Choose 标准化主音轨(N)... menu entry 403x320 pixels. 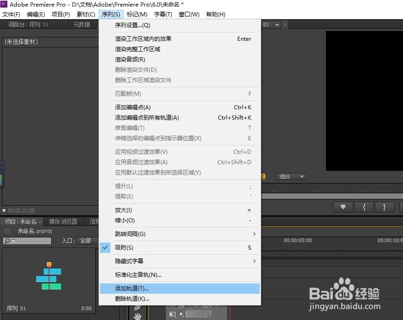pos(179,275)
